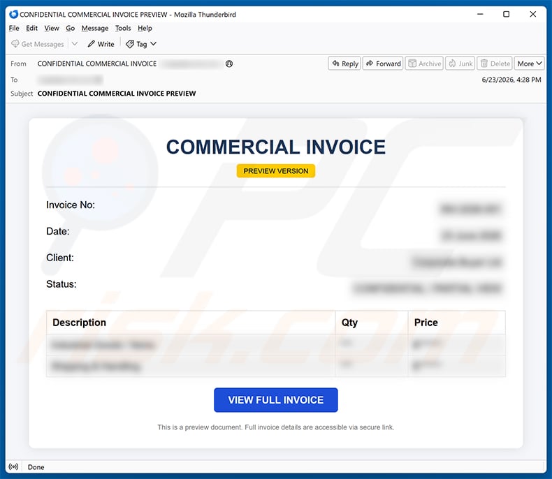Close the Thunderbird window

click(533, 14)
